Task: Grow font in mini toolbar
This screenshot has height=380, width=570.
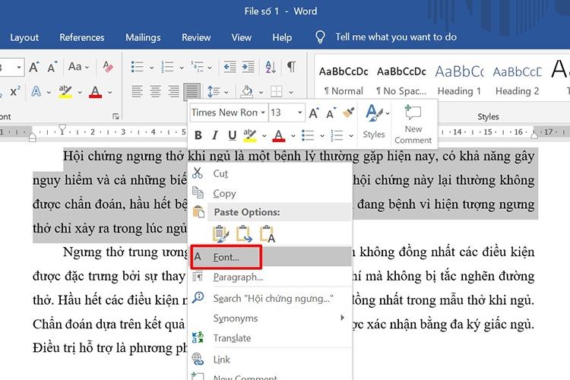Action: click(314, 113)
